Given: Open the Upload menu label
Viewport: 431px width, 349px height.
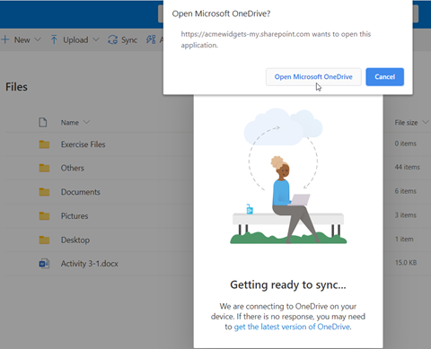Looking at the screenshot, I should pos(75,39).
